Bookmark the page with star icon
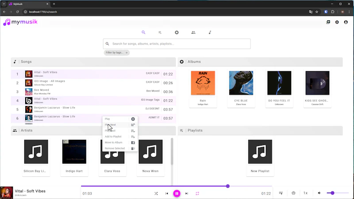This screenshot has height=199, width=354. [317, 12]
